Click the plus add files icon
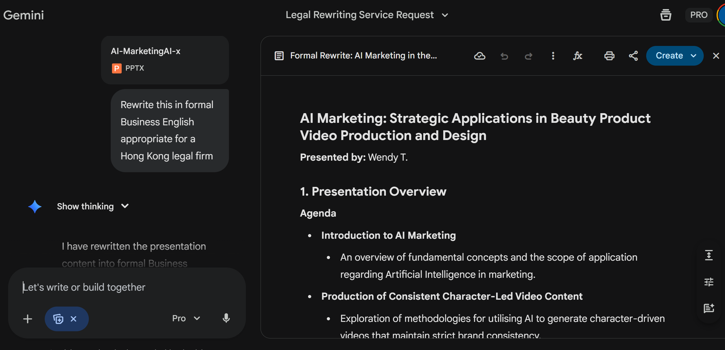This screenshot has height=350, width=725. 28,319
